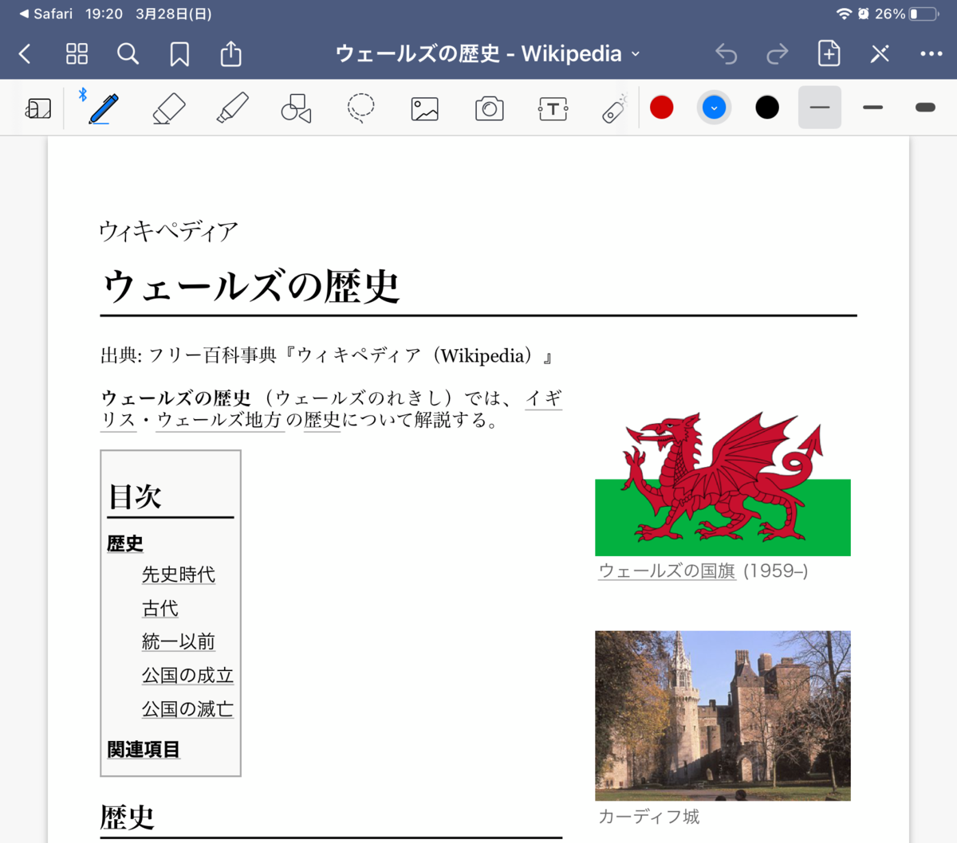Open the 歴史 link in the intro

coord(321,420)
